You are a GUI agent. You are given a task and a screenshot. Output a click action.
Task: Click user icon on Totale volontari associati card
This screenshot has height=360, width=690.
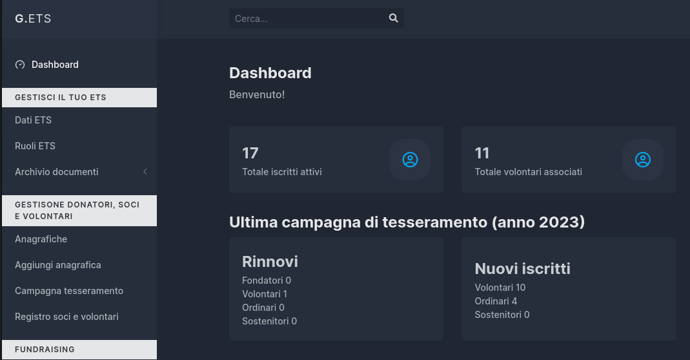(x=642, y=160)
